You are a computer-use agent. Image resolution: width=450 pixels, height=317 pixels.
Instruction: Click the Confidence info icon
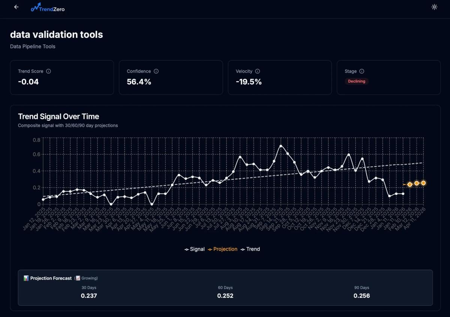click(x=156, y=71)
